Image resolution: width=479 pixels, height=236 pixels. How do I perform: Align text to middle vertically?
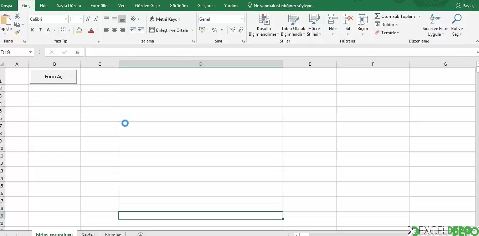tap(114, 19)
